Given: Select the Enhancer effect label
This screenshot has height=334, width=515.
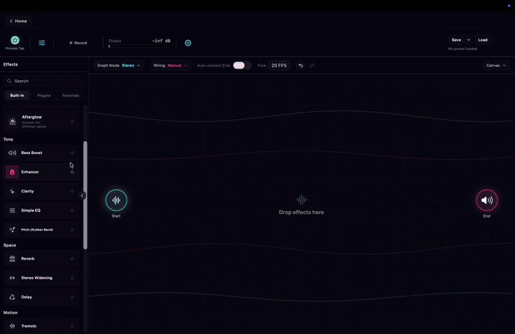Looking at the screenshot, I should coord(30,172).
